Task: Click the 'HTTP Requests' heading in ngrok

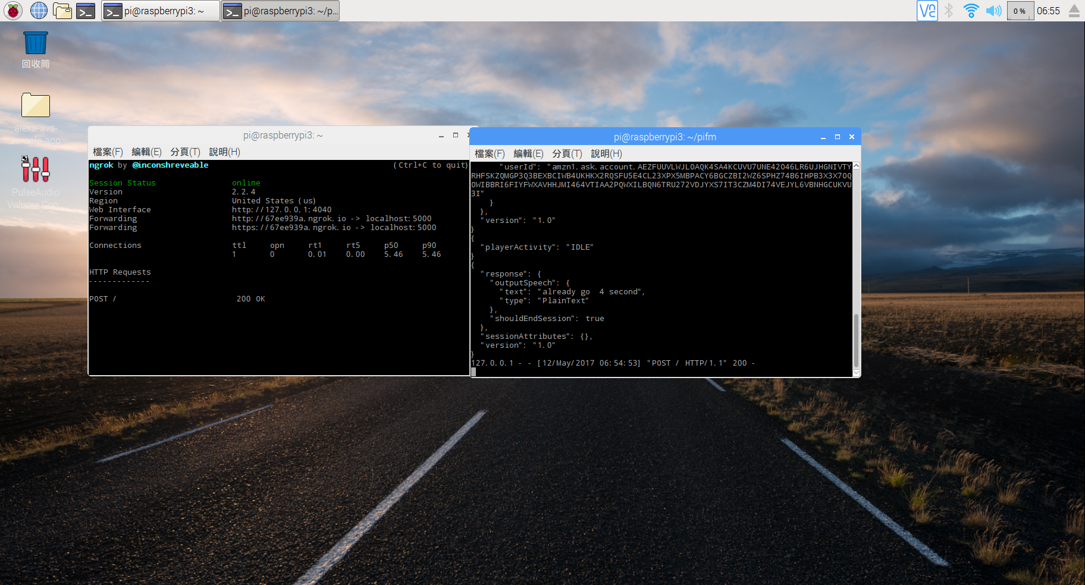Action: point(120,272)
